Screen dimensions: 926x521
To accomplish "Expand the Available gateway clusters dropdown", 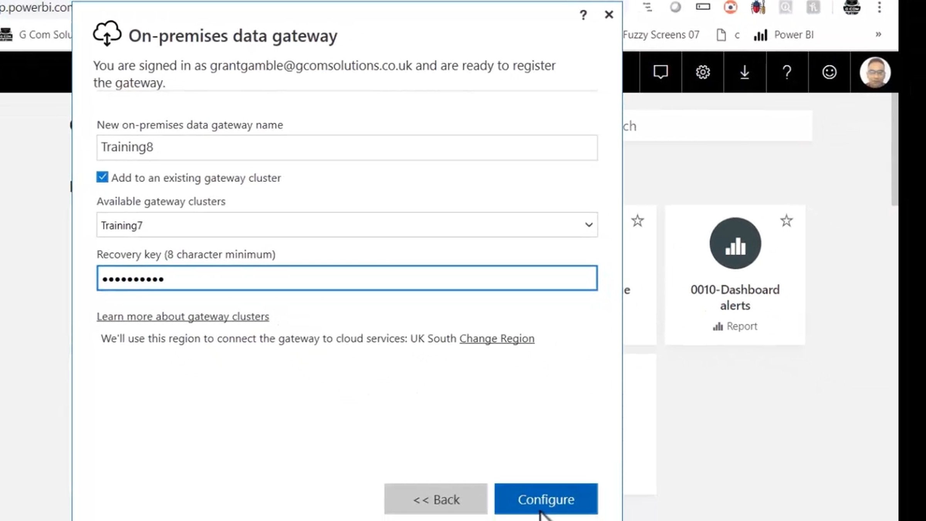I will click(x=588, y=225).
